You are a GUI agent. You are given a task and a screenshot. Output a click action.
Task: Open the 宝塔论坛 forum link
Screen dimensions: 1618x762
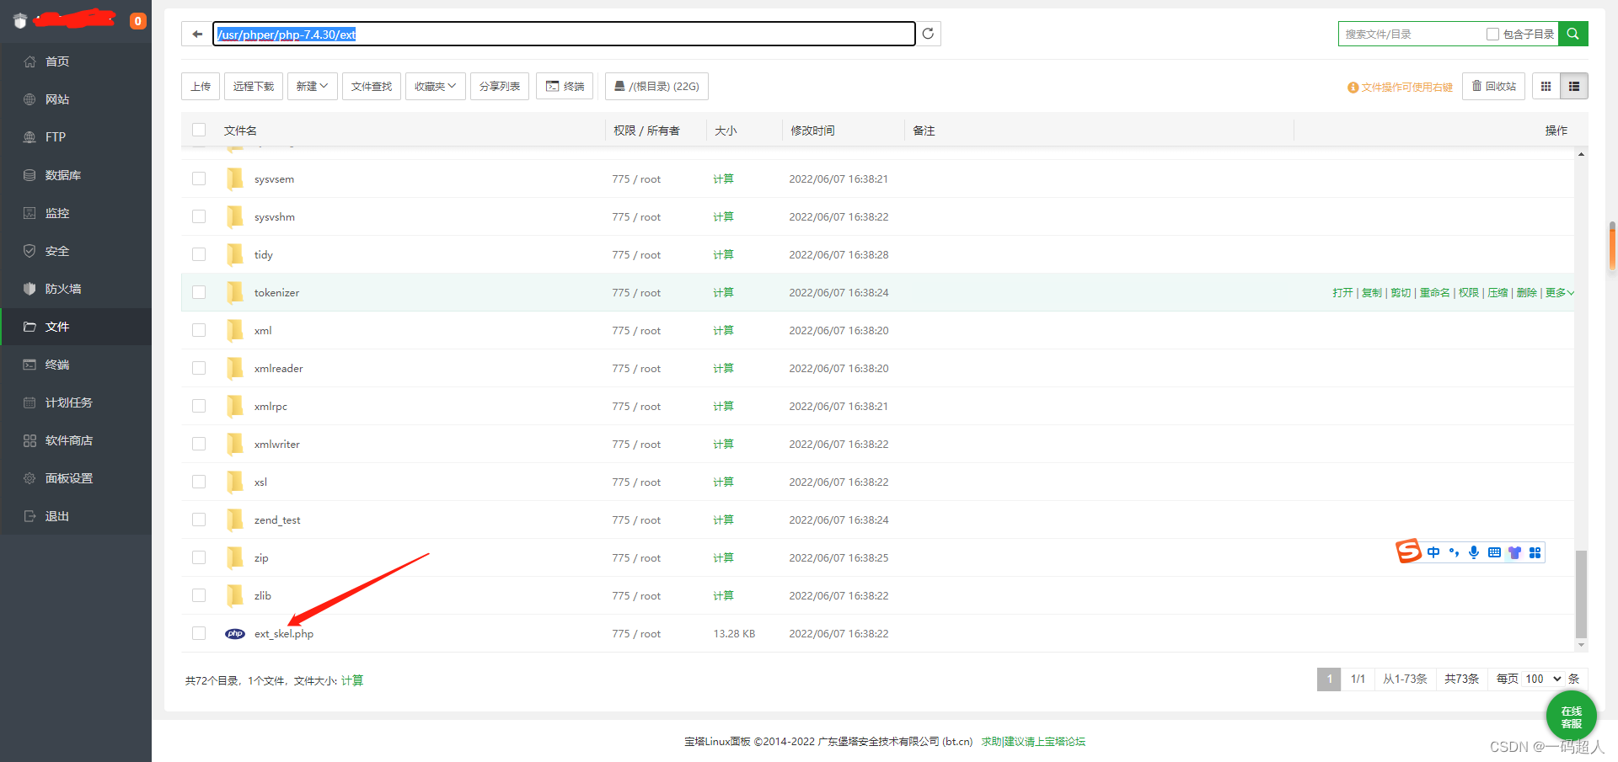(x=1033, y=742)
